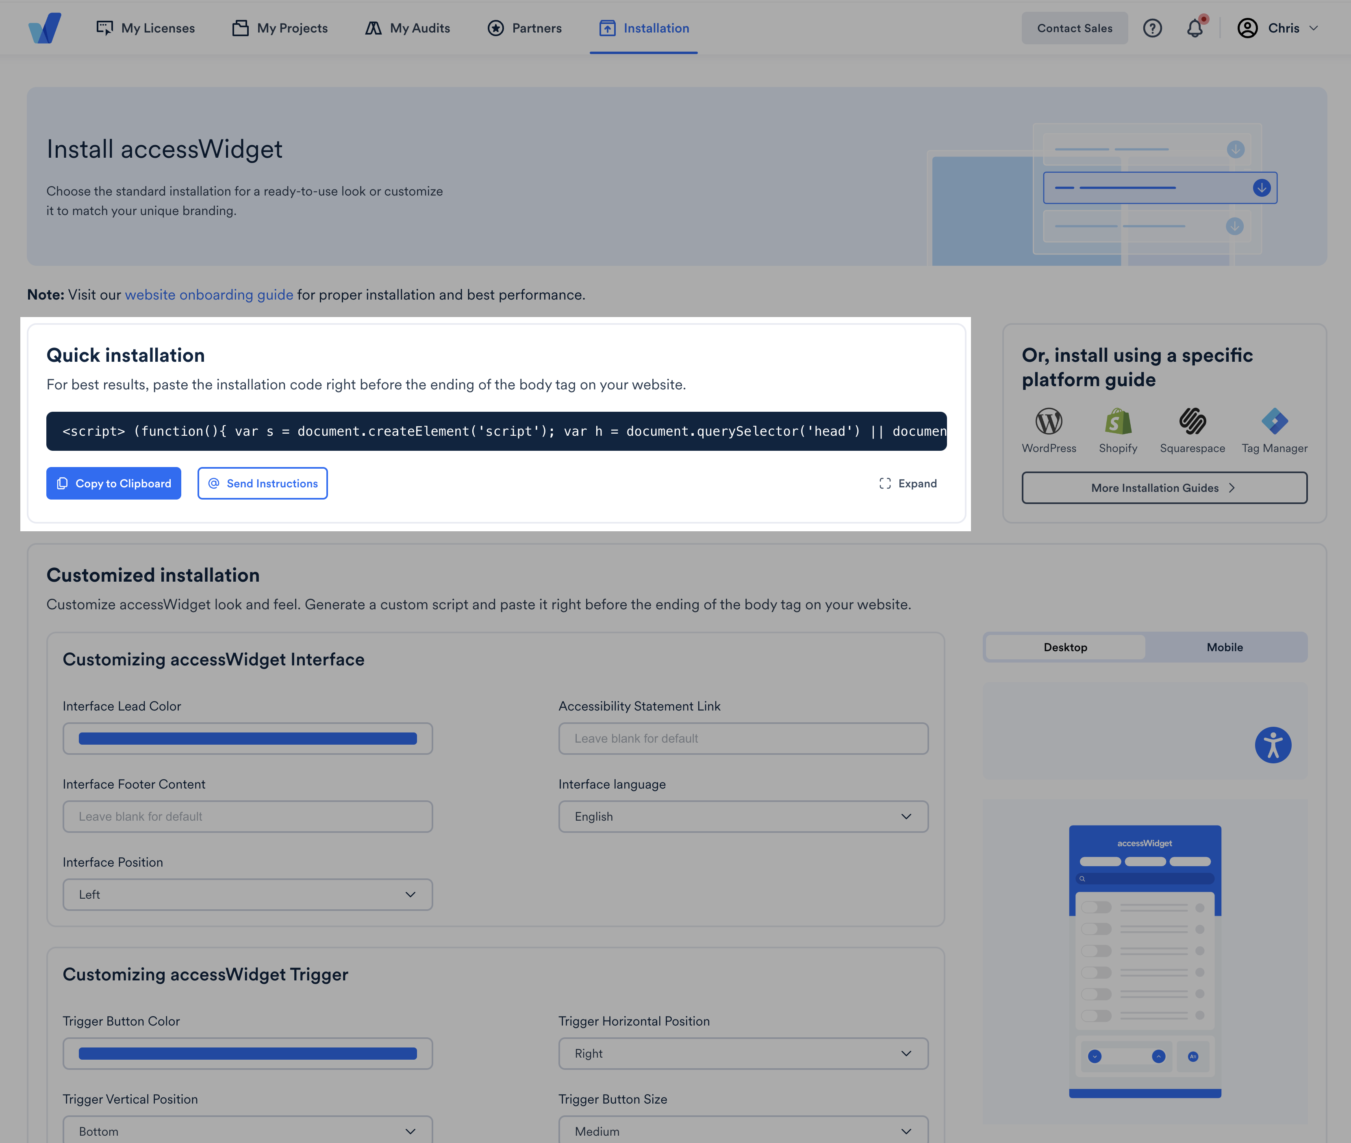Go to My Projects
Viewport: 1351px width, 1143px height.
280,28
